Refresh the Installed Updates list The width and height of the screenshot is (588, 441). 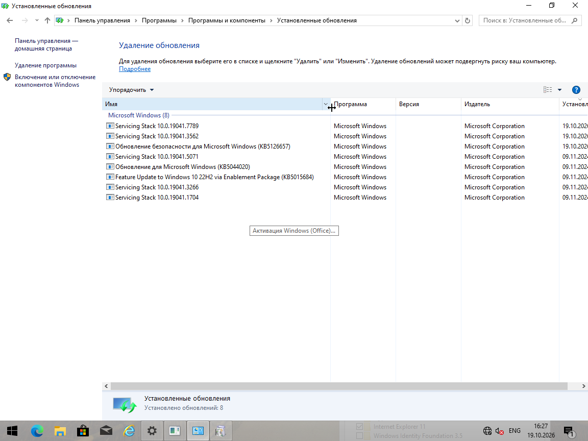(467, 20)
